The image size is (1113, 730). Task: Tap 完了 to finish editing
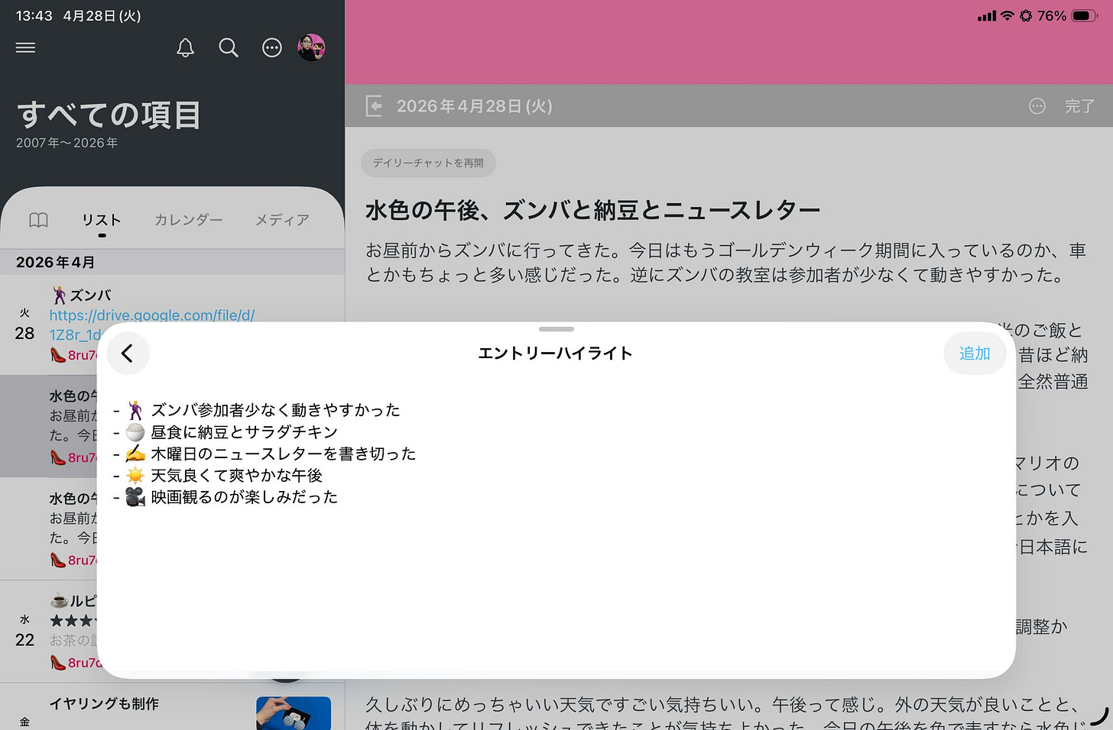[x=1079, y=106]
